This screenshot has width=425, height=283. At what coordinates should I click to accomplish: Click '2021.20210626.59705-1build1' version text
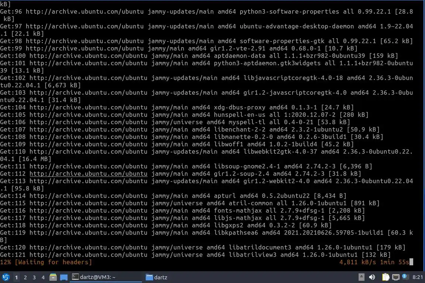334,233
